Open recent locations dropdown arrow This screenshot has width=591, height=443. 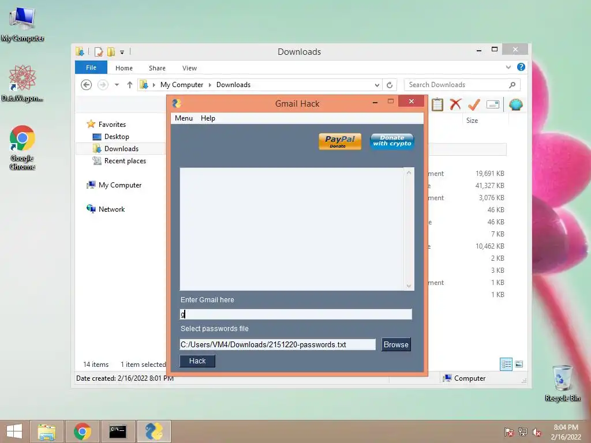point(117,85)
